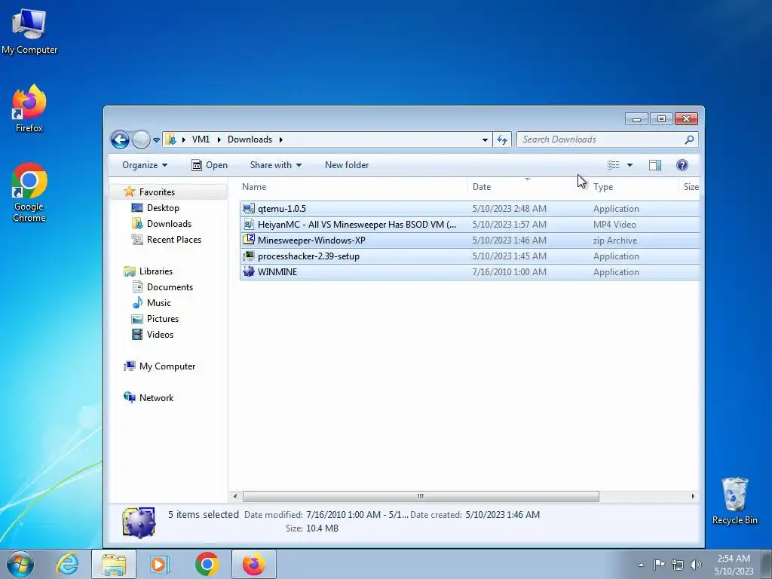Open Recent Places under Favorites
Viewport: 772px width, 579px height.
point(174,239)
